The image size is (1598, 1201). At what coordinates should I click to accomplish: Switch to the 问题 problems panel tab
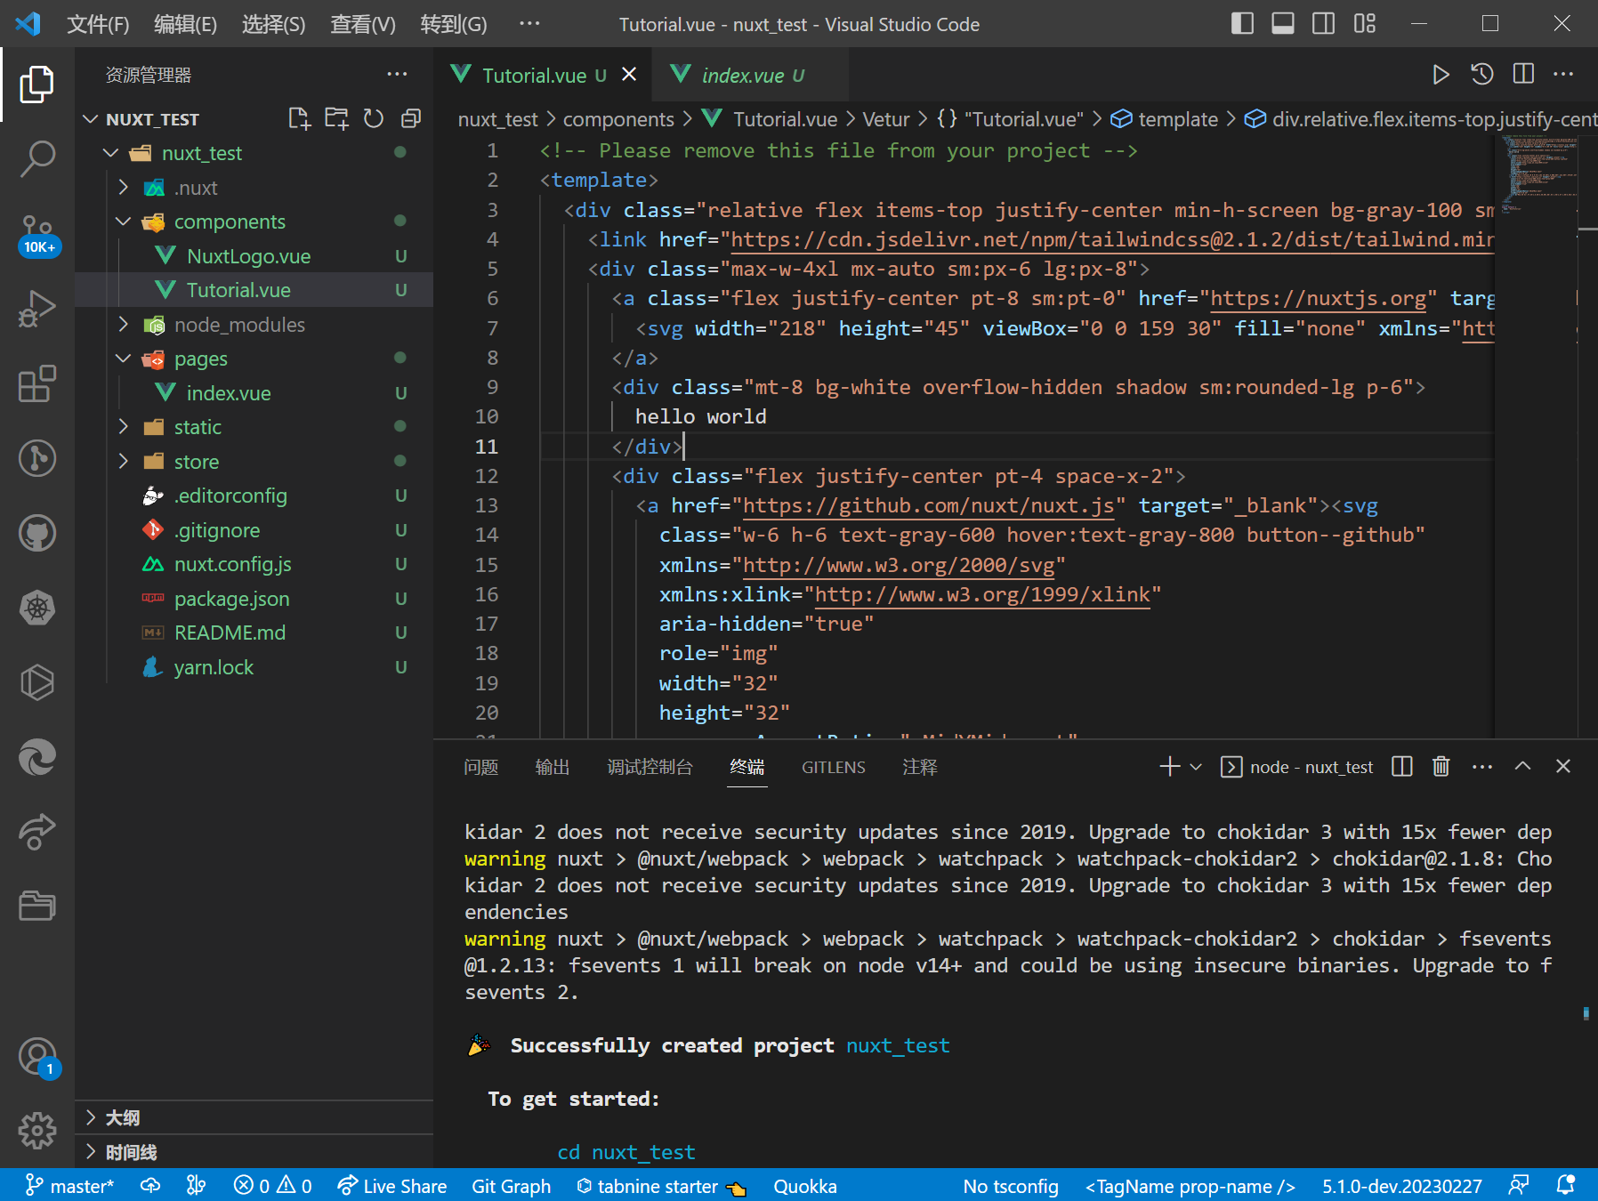pos(480,767)
